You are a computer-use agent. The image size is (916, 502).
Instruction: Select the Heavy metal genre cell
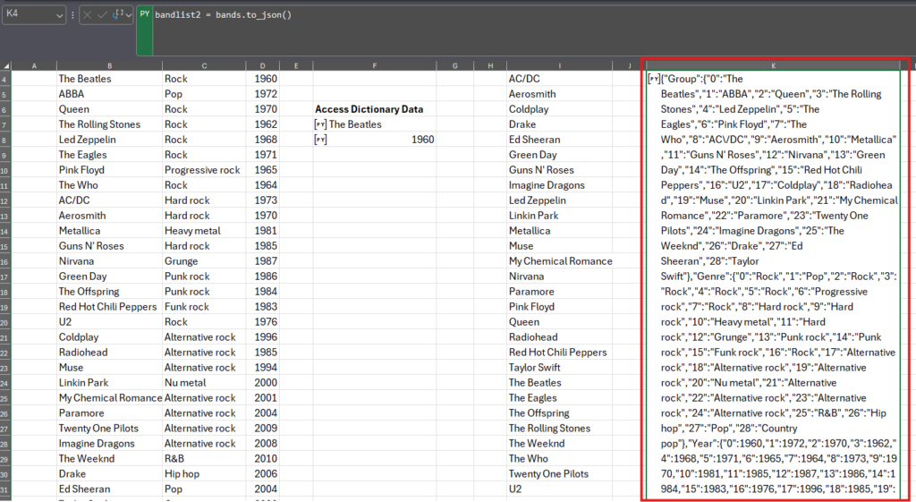tap(204, 231)
